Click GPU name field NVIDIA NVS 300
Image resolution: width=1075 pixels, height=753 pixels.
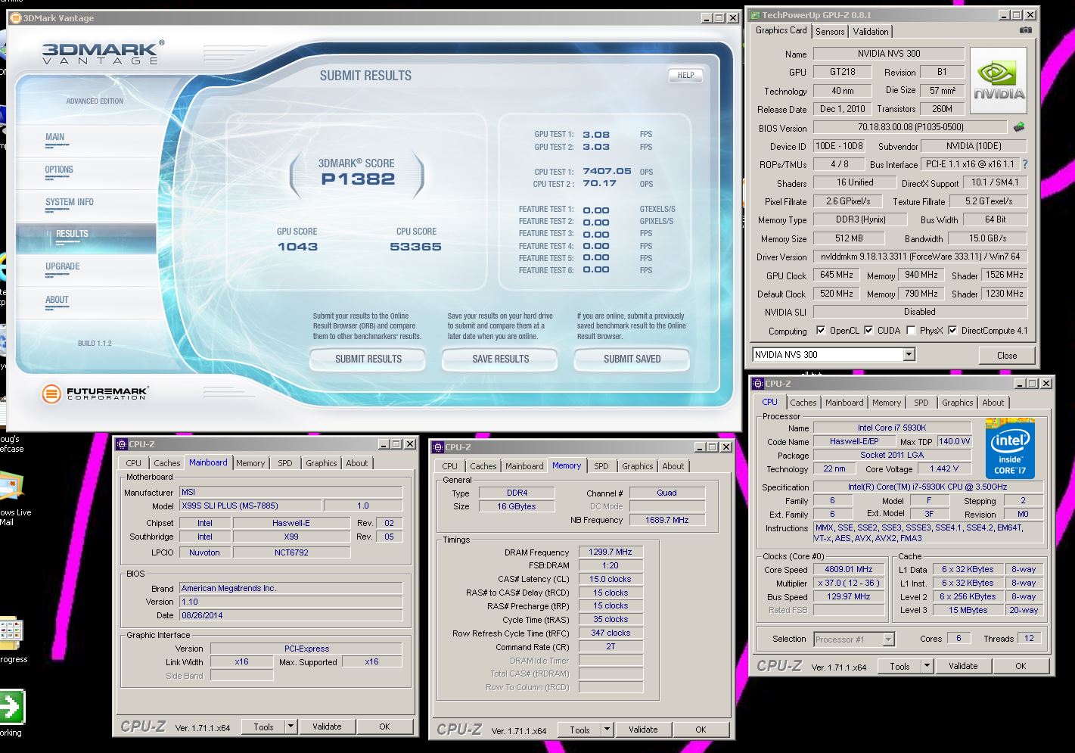889,54
